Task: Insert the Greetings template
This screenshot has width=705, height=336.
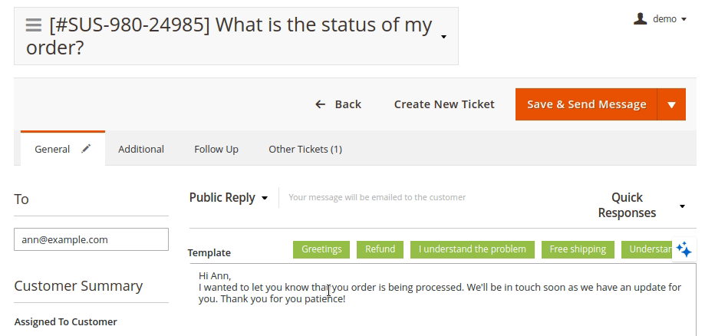Action: pos(321,249)
